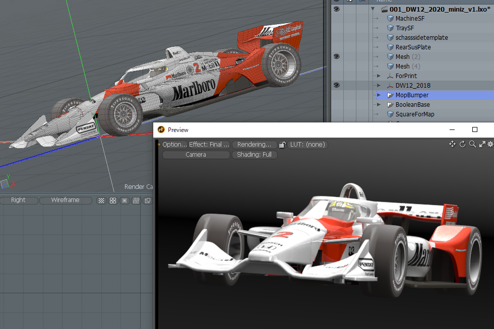Expand the MopBumper group
494x329 pixels.
379,95
